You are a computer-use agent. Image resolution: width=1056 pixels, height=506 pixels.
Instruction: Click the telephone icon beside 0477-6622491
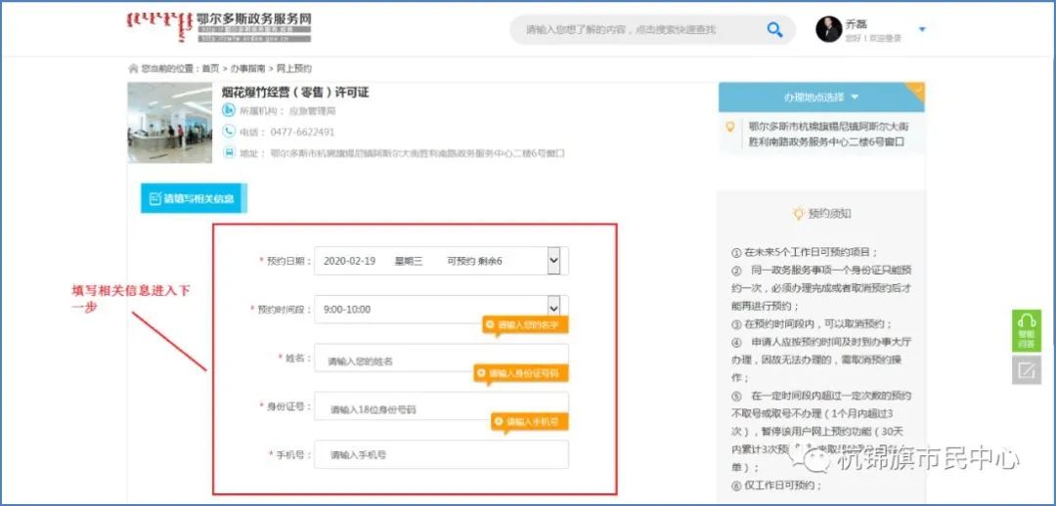coord(229,132)
